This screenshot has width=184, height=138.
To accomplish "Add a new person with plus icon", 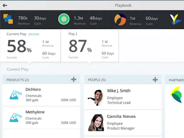I will [x=155, y=80].
